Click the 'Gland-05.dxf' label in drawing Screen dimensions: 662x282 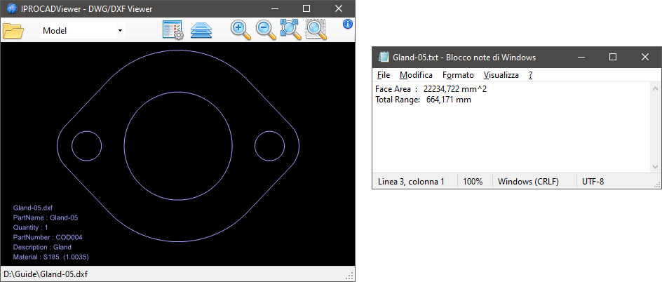pos(33,208)
